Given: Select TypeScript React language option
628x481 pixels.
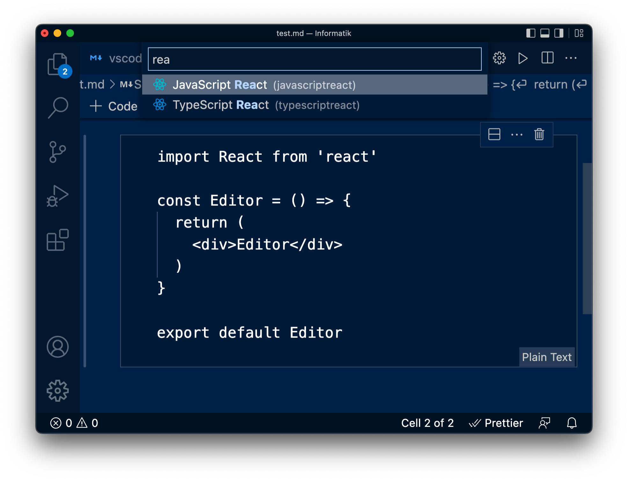Looking at the screenshot, I should click(315, 105).
